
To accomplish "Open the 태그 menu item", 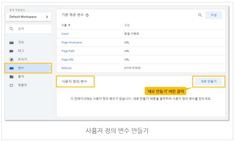I will [21, 51].
